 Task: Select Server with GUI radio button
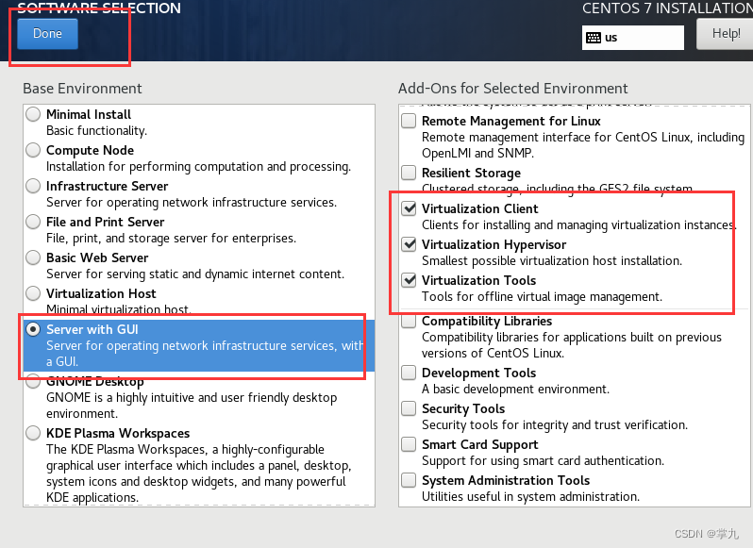pos(33,329)
